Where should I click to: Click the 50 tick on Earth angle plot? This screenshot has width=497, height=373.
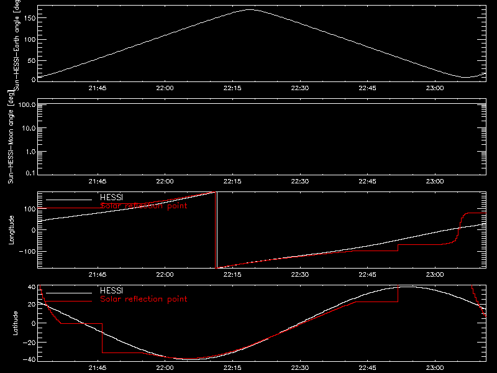[x=32, y=60]
